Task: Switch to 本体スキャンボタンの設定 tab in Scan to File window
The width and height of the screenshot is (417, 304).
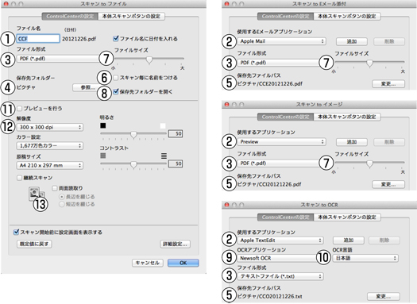Action: (x=131, y=17)
